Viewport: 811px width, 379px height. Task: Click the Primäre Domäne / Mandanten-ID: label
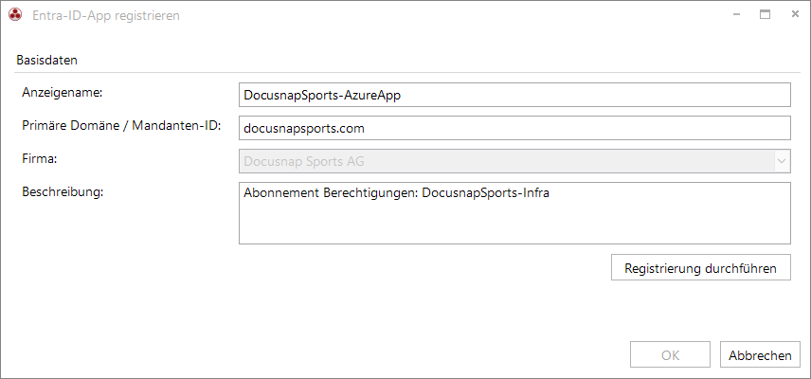pos(121,126)
